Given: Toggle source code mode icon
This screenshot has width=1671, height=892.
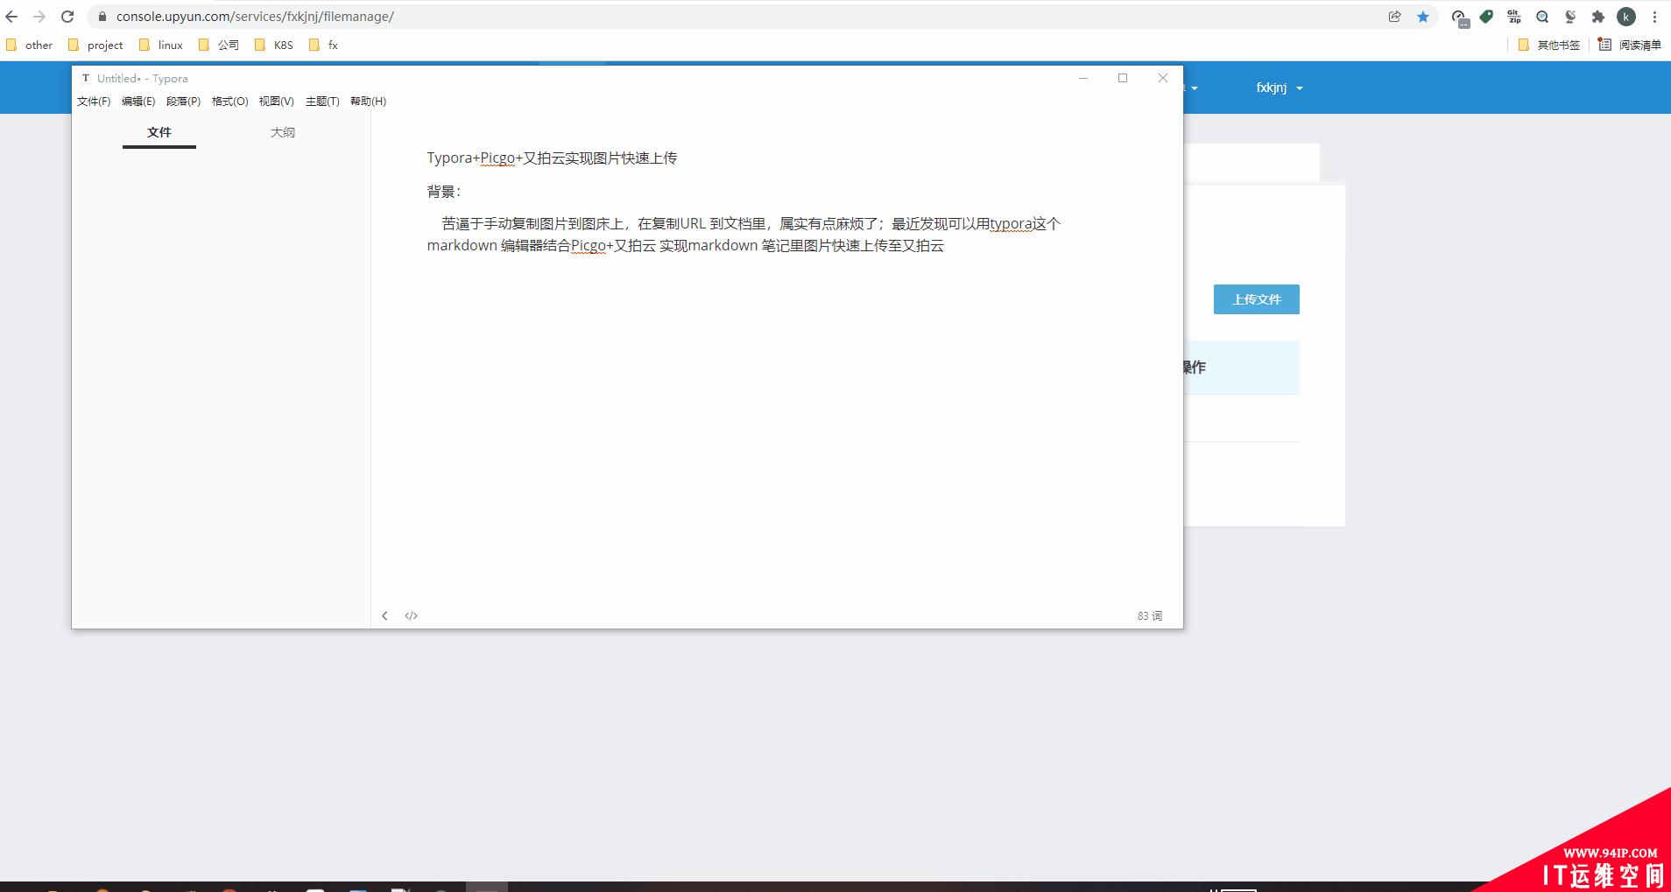Looking at the screenshot, I should (x=411, y=615).
